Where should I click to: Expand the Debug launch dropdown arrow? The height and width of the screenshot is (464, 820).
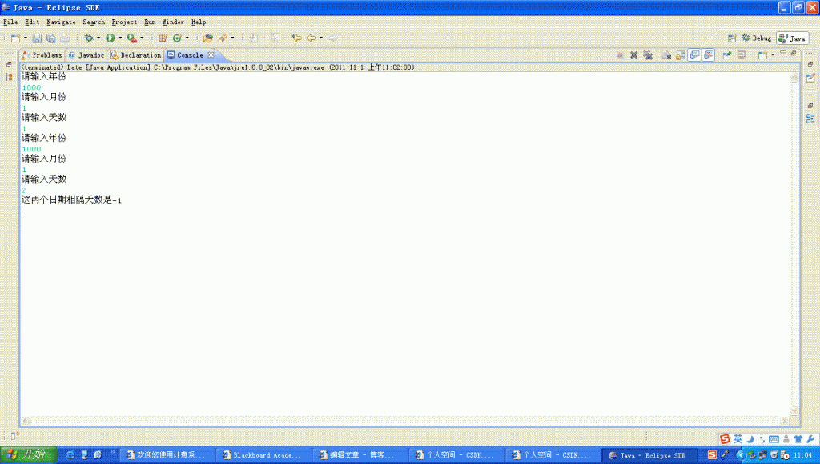pyautogui.click(x=98, y=38)
